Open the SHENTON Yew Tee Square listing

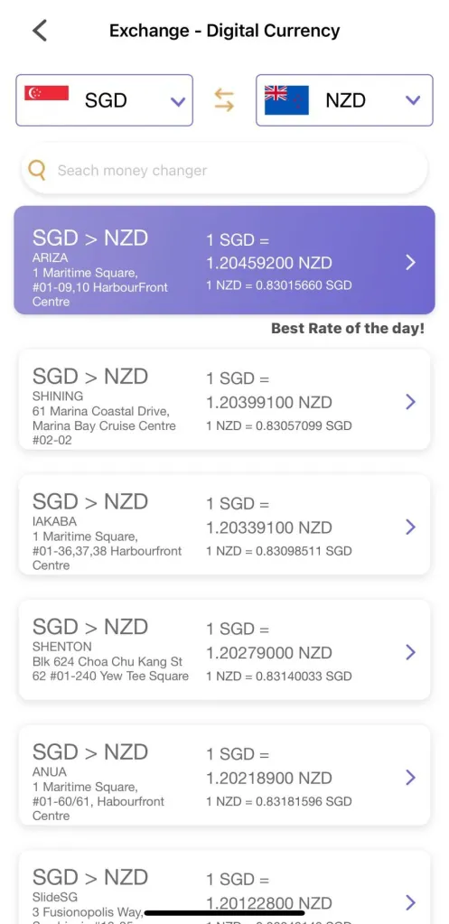coord(224,650)
